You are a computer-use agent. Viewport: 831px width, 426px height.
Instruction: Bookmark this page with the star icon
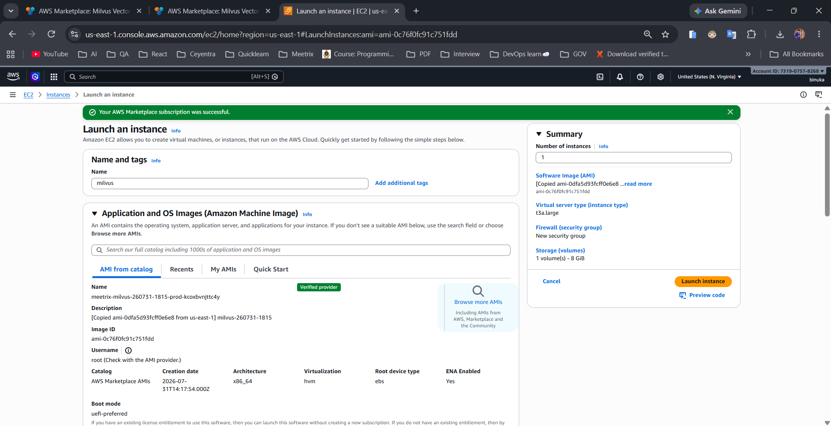coord(665,34)
